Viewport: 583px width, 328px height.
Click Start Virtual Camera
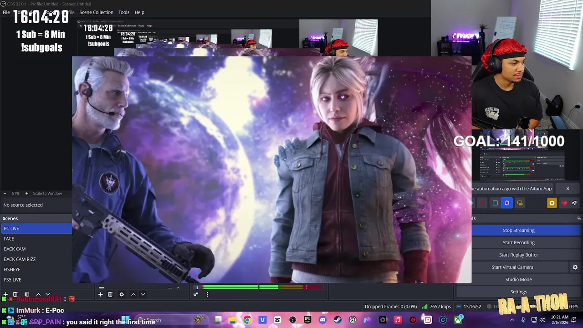point(512,267)
